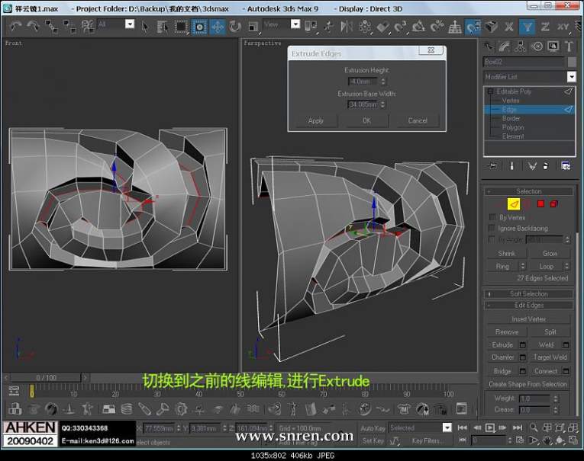The width and height of the screenshot is (584, 461).
Task: Enable the By Vertex checkbox
Action: 492,217
